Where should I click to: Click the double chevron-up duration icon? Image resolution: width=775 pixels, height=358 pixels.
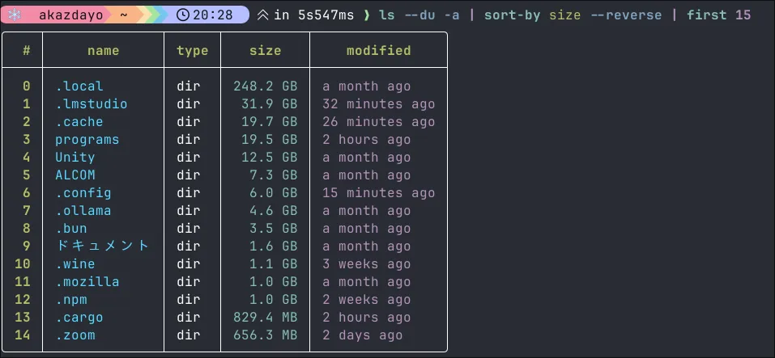point(262,15)
